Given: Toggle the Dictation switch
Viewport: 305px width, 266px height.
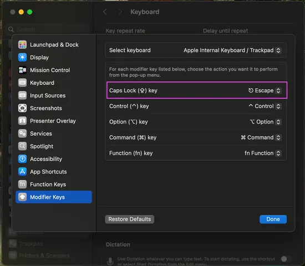Looking at the screenshot, I should tap(286, 259).
